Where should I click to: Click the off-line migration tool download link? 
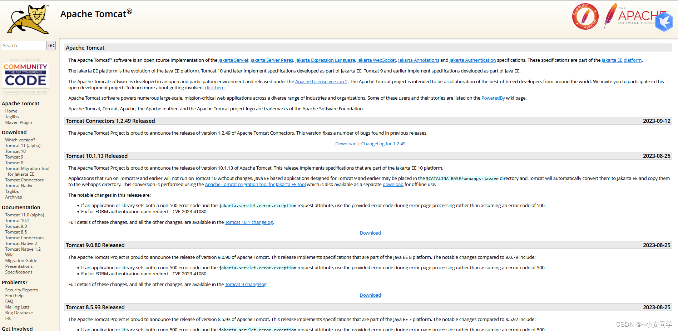point(393,185)
